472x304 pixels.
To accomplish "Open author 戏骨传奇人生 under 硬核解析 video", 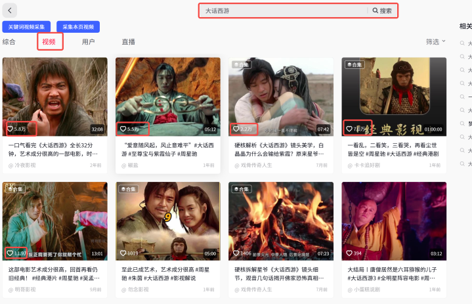I will tap(253, 165).
